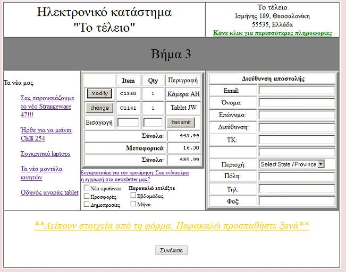Click the Βήμα 3 heading
Image resolution: width=346 pixels, height=272 pixels.
tap(171, 54)
